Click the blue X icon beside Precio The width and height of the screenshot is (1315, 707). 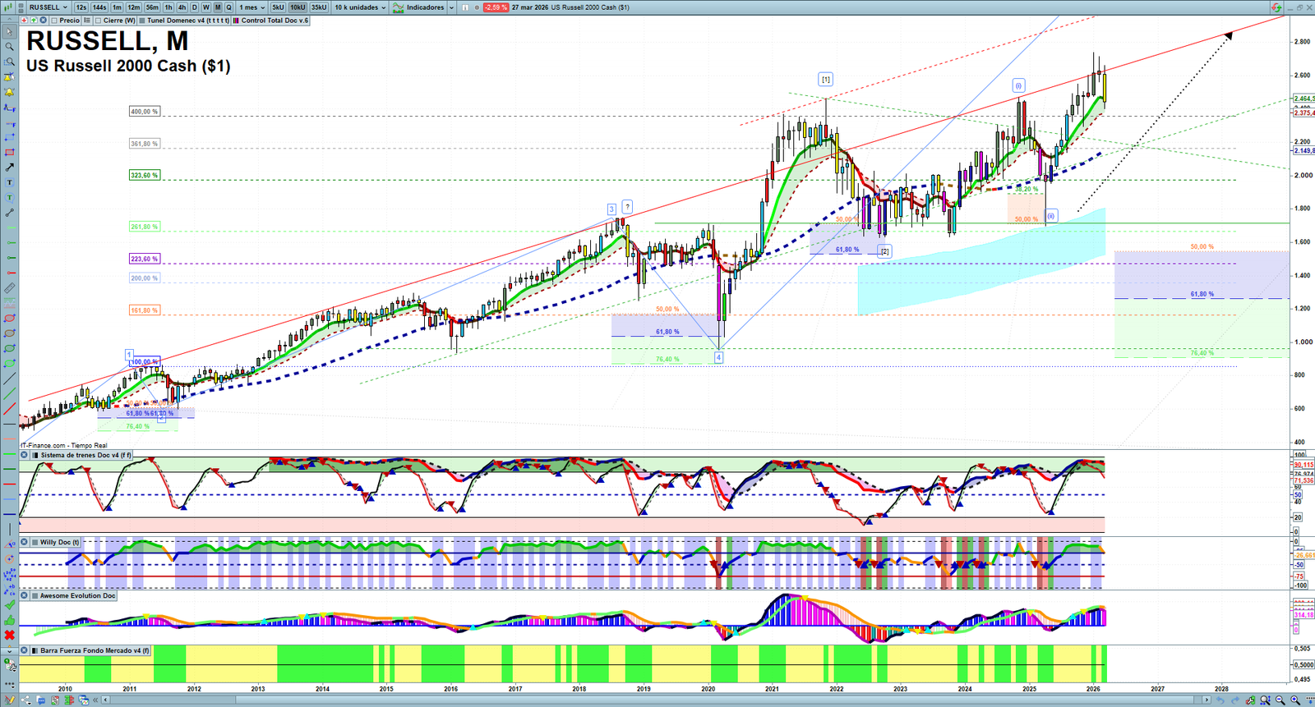[44, 21]
